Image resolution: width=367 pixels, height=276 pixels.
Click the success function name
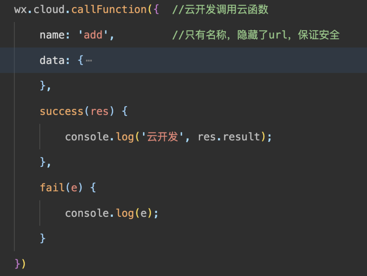[x=62, y=112]
